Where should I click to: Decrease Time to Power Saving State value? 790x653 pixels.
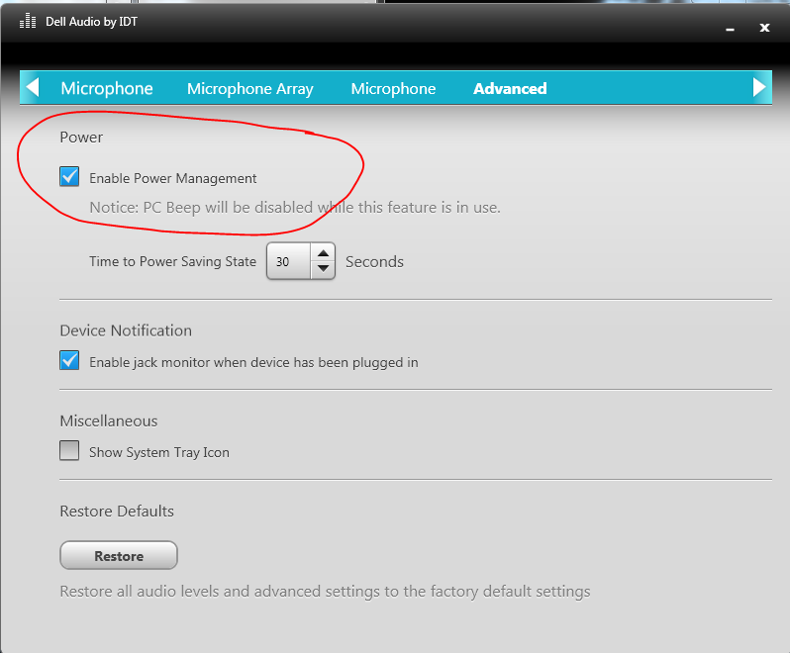[x=324, y=269]
